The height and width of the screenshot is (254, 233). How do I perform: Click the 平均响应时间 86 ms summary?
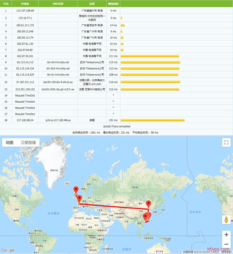(x=145, y=132)
